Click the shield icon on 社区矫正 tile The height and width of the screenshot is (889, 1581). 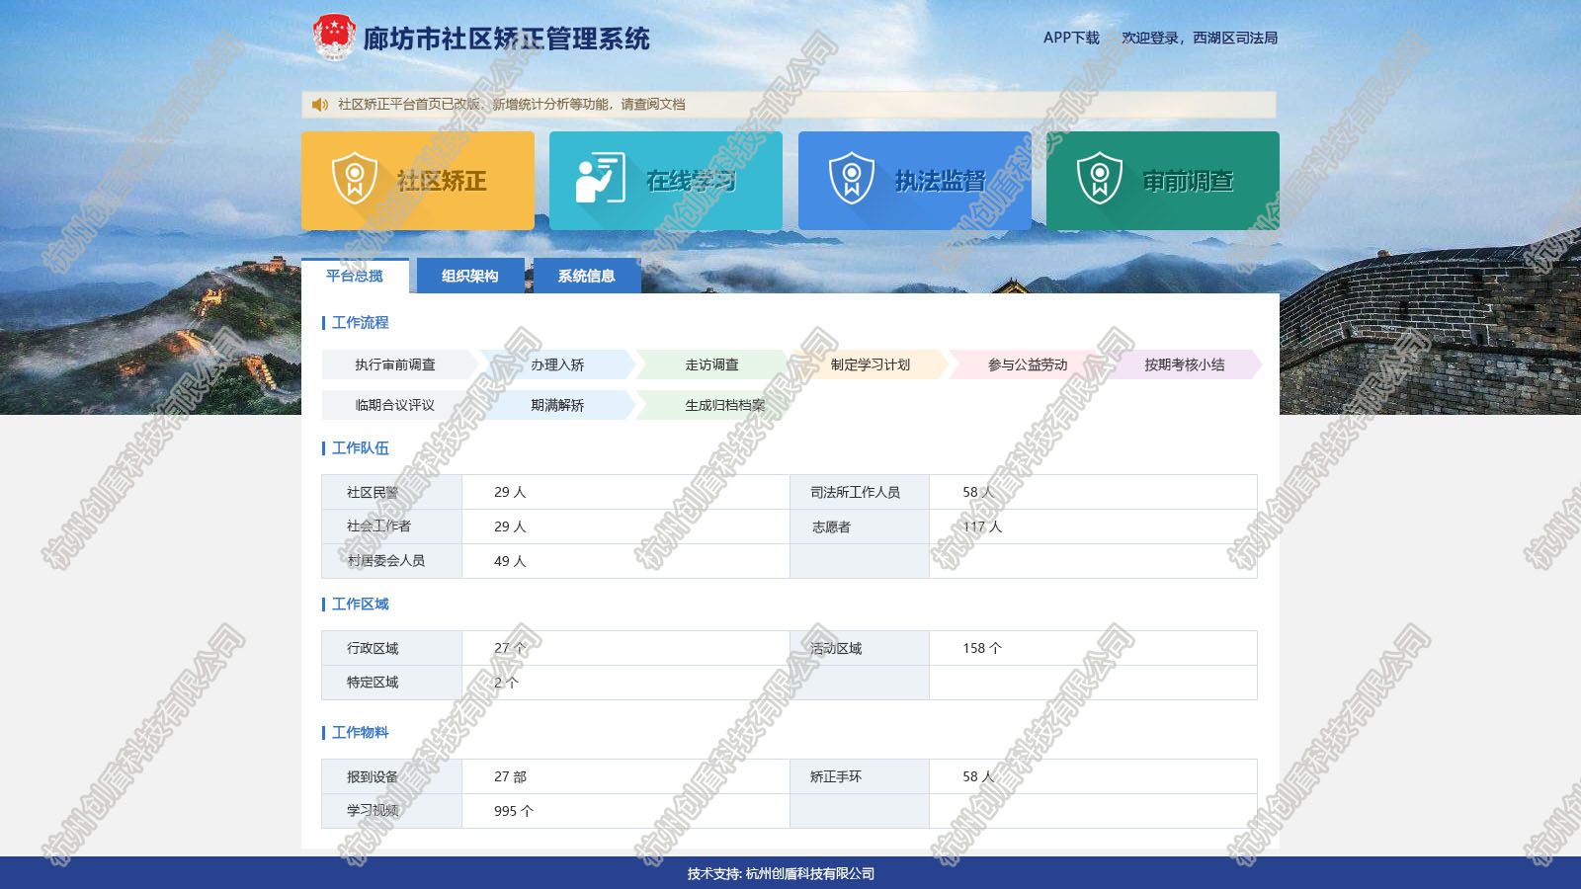pos(355,179)
